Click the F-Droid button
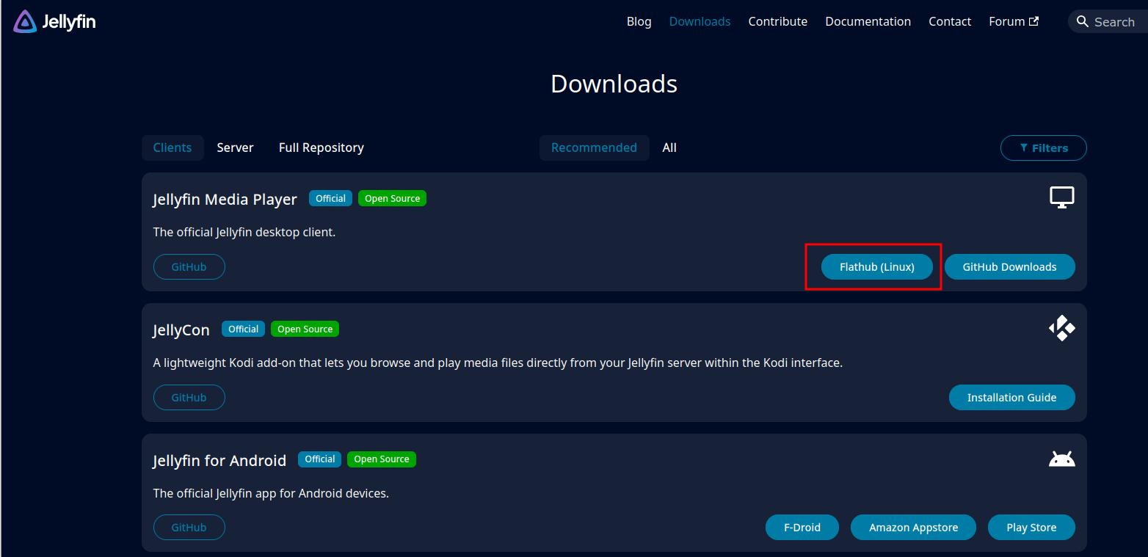 802,527
